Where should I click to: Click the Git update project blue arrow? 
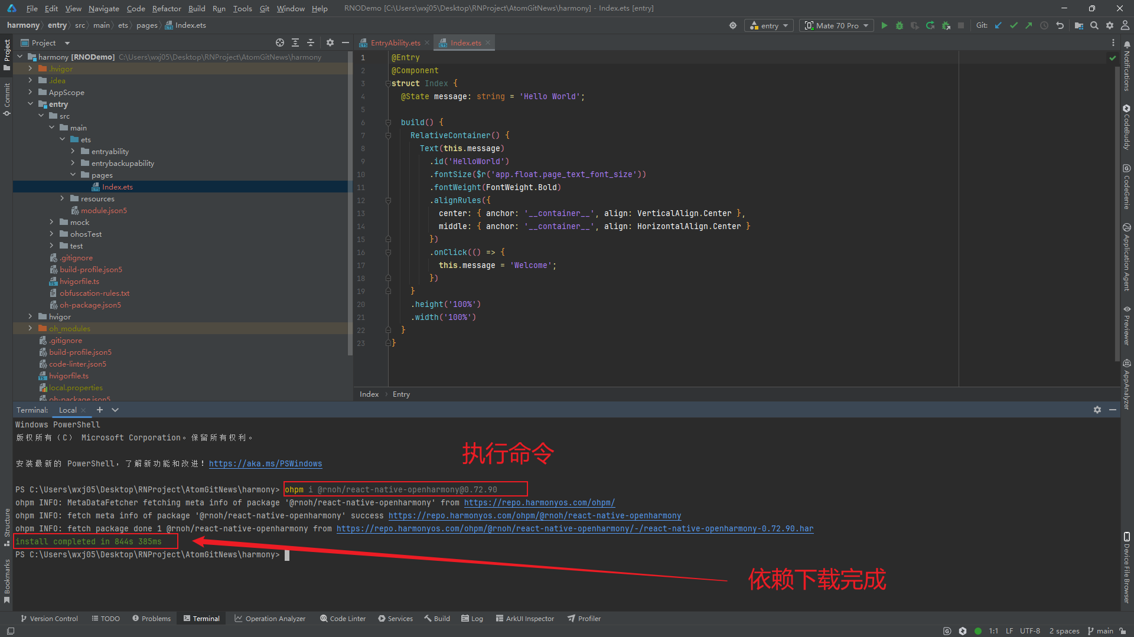click(998, 25)
